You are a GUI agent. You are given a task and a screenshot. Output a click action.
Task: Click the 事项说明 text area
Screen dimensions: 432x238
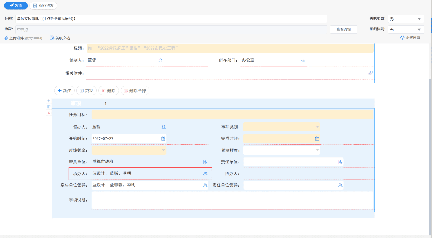[232, 200]
